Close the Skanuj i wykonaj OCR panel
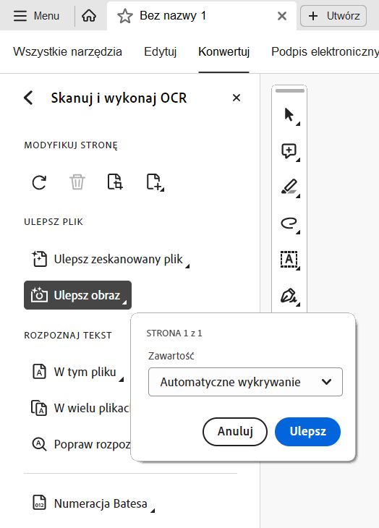This screenshot has width=379, height=528. (237, 98)
